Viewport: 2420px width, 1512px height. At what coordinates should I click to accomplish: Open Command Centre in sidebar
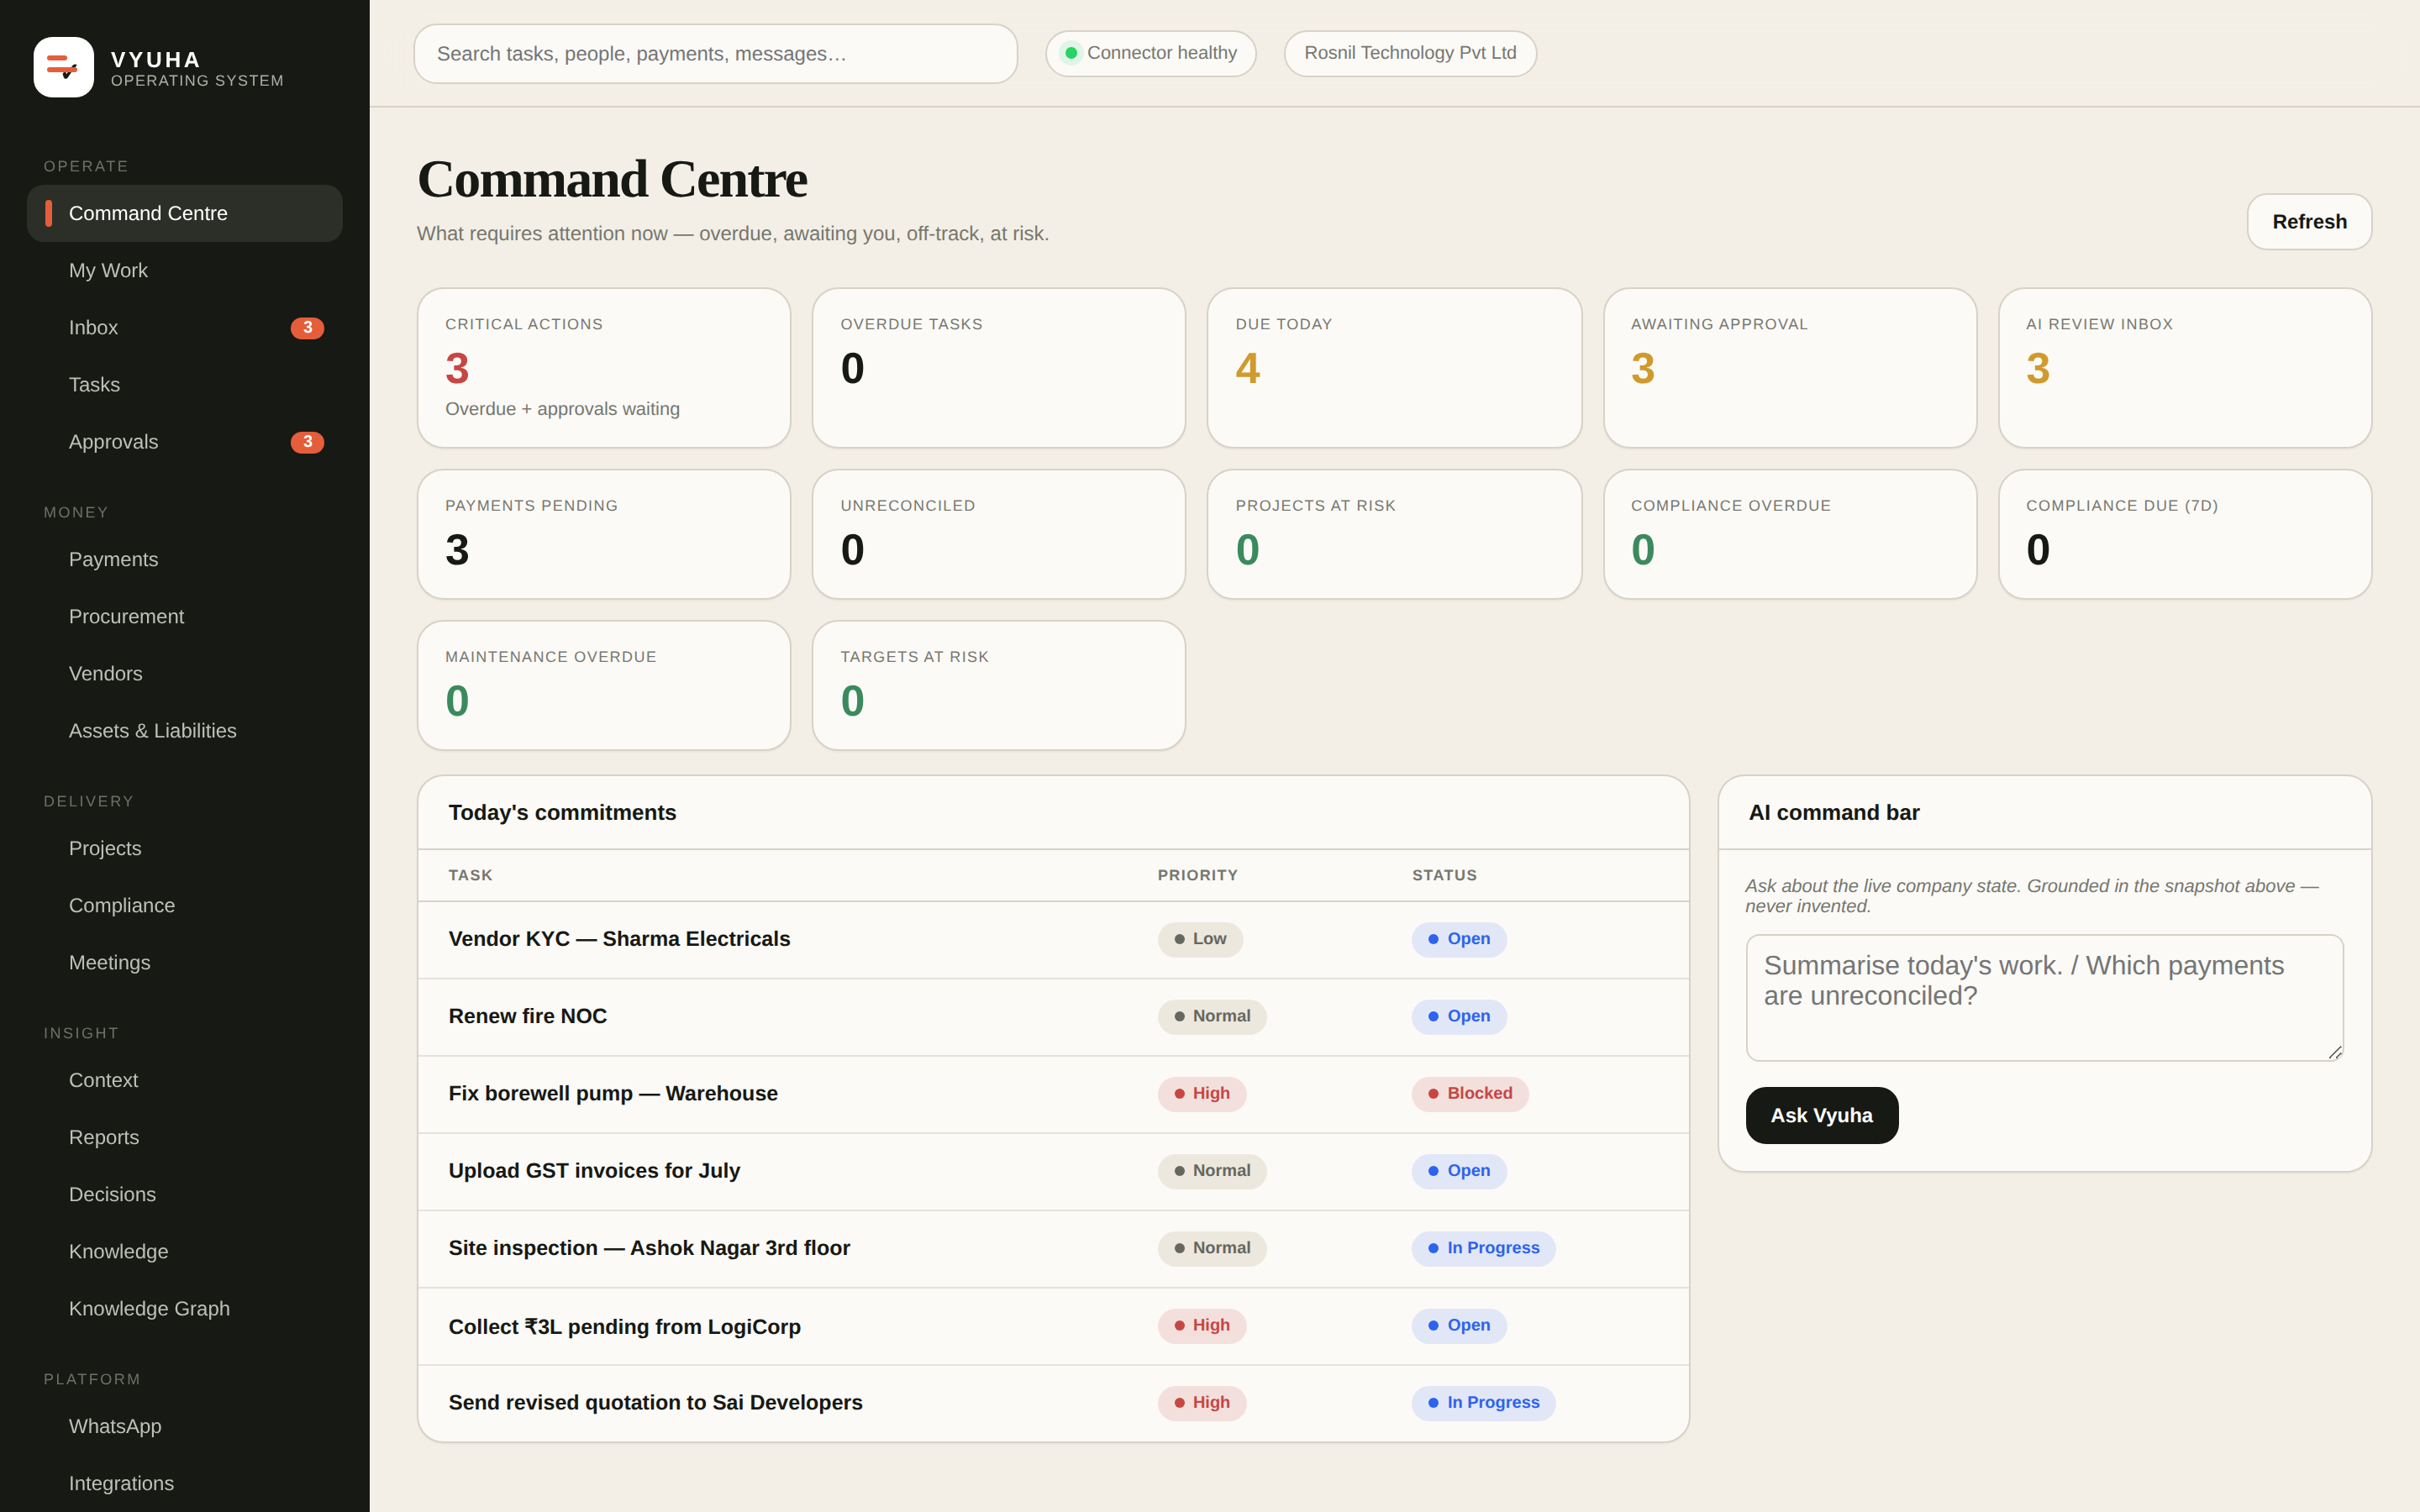coord(185,213)
